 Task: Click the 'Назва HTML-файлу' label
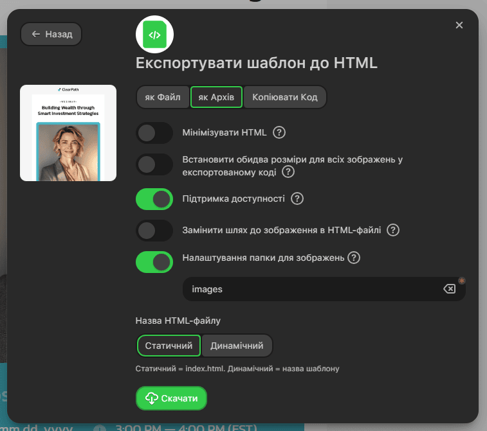pos(178,321)
